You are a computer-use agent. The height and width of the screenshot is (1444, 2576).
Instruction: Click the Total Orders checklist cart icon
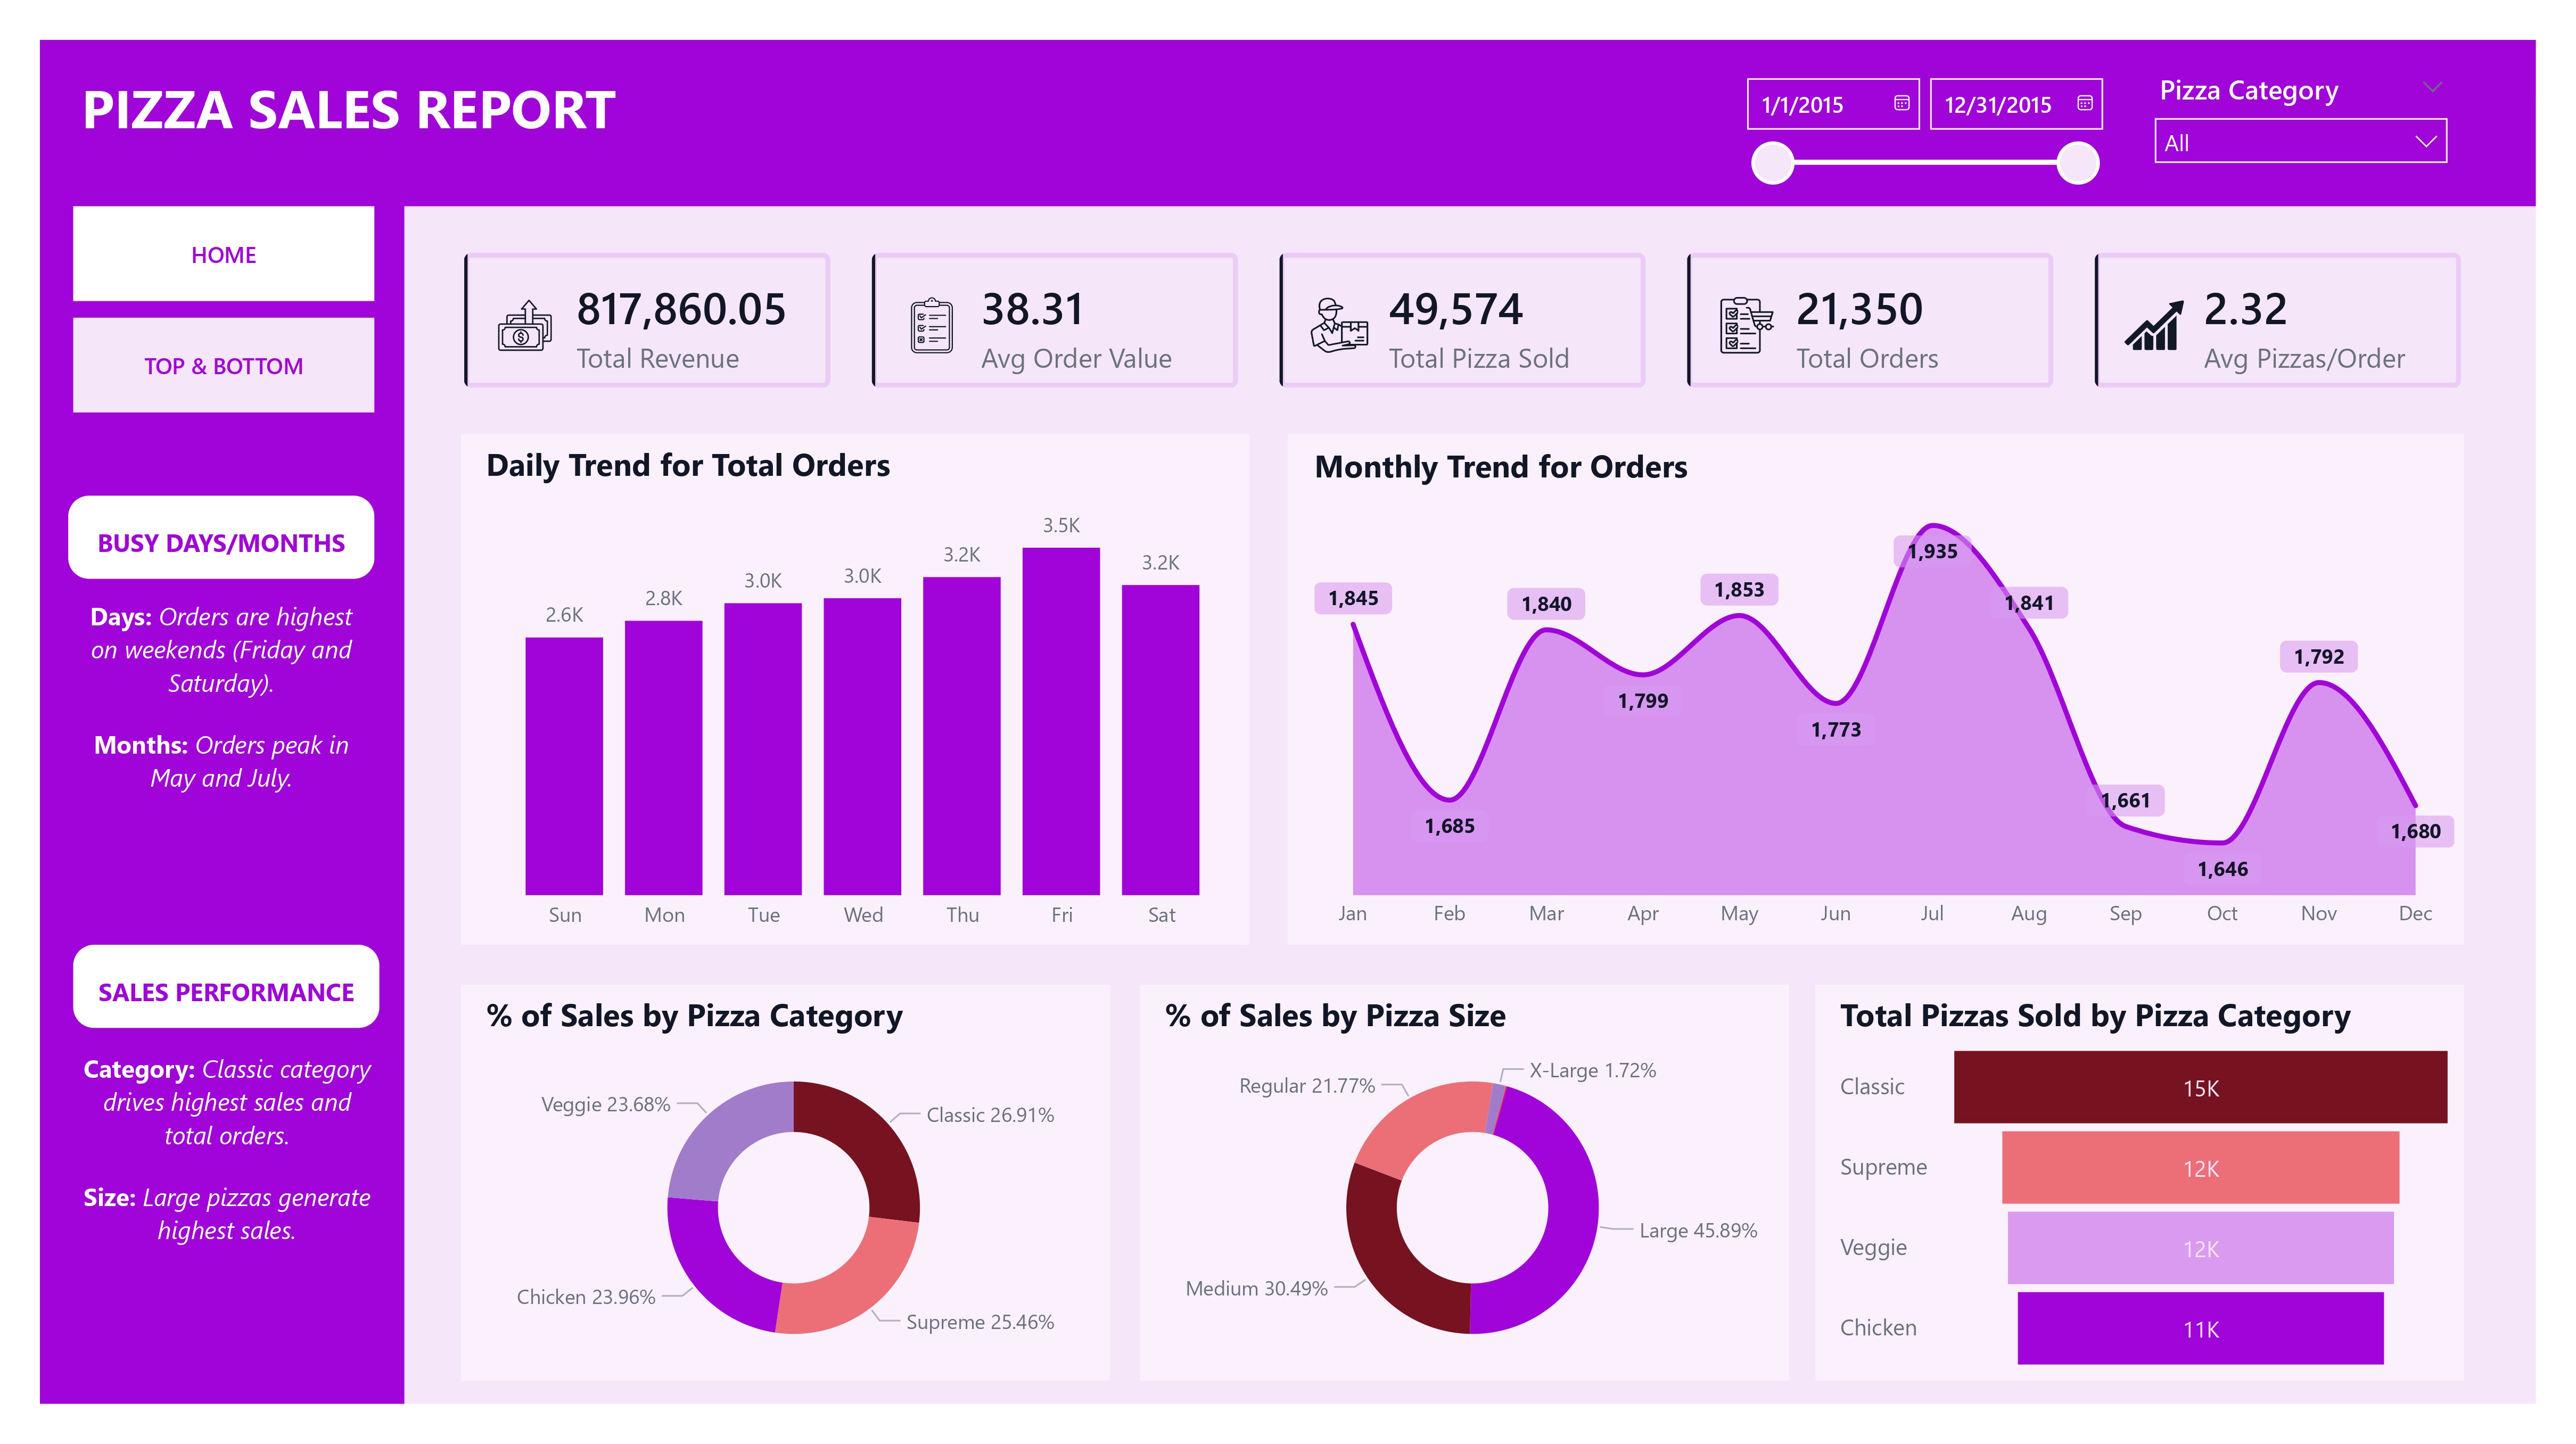(x=1745, y=326)
